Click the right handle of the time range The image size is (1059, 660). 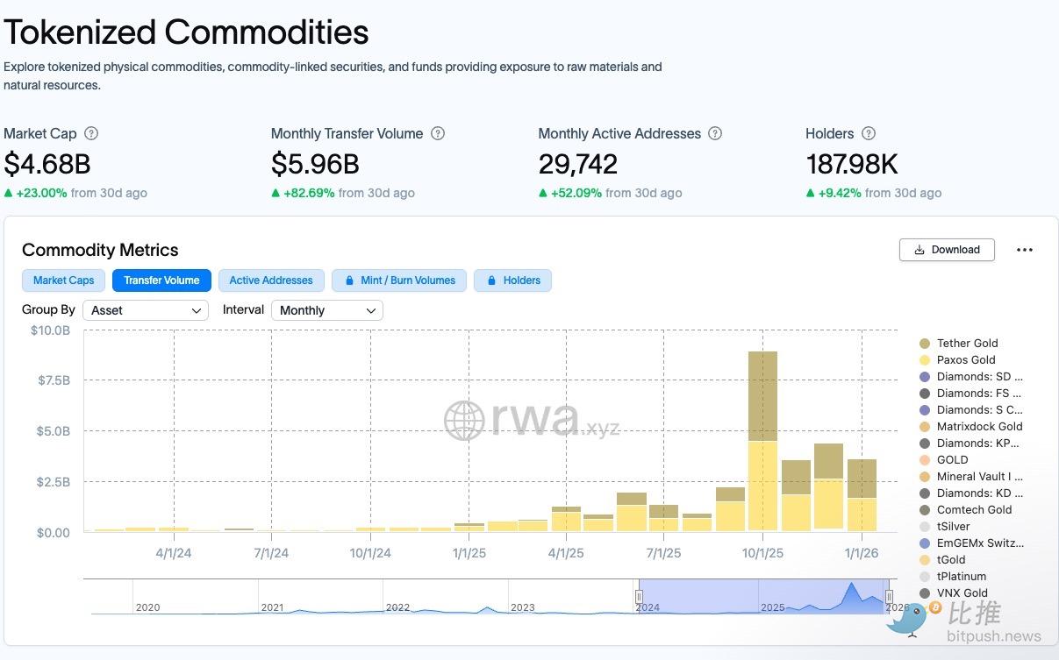coord(889,596)
